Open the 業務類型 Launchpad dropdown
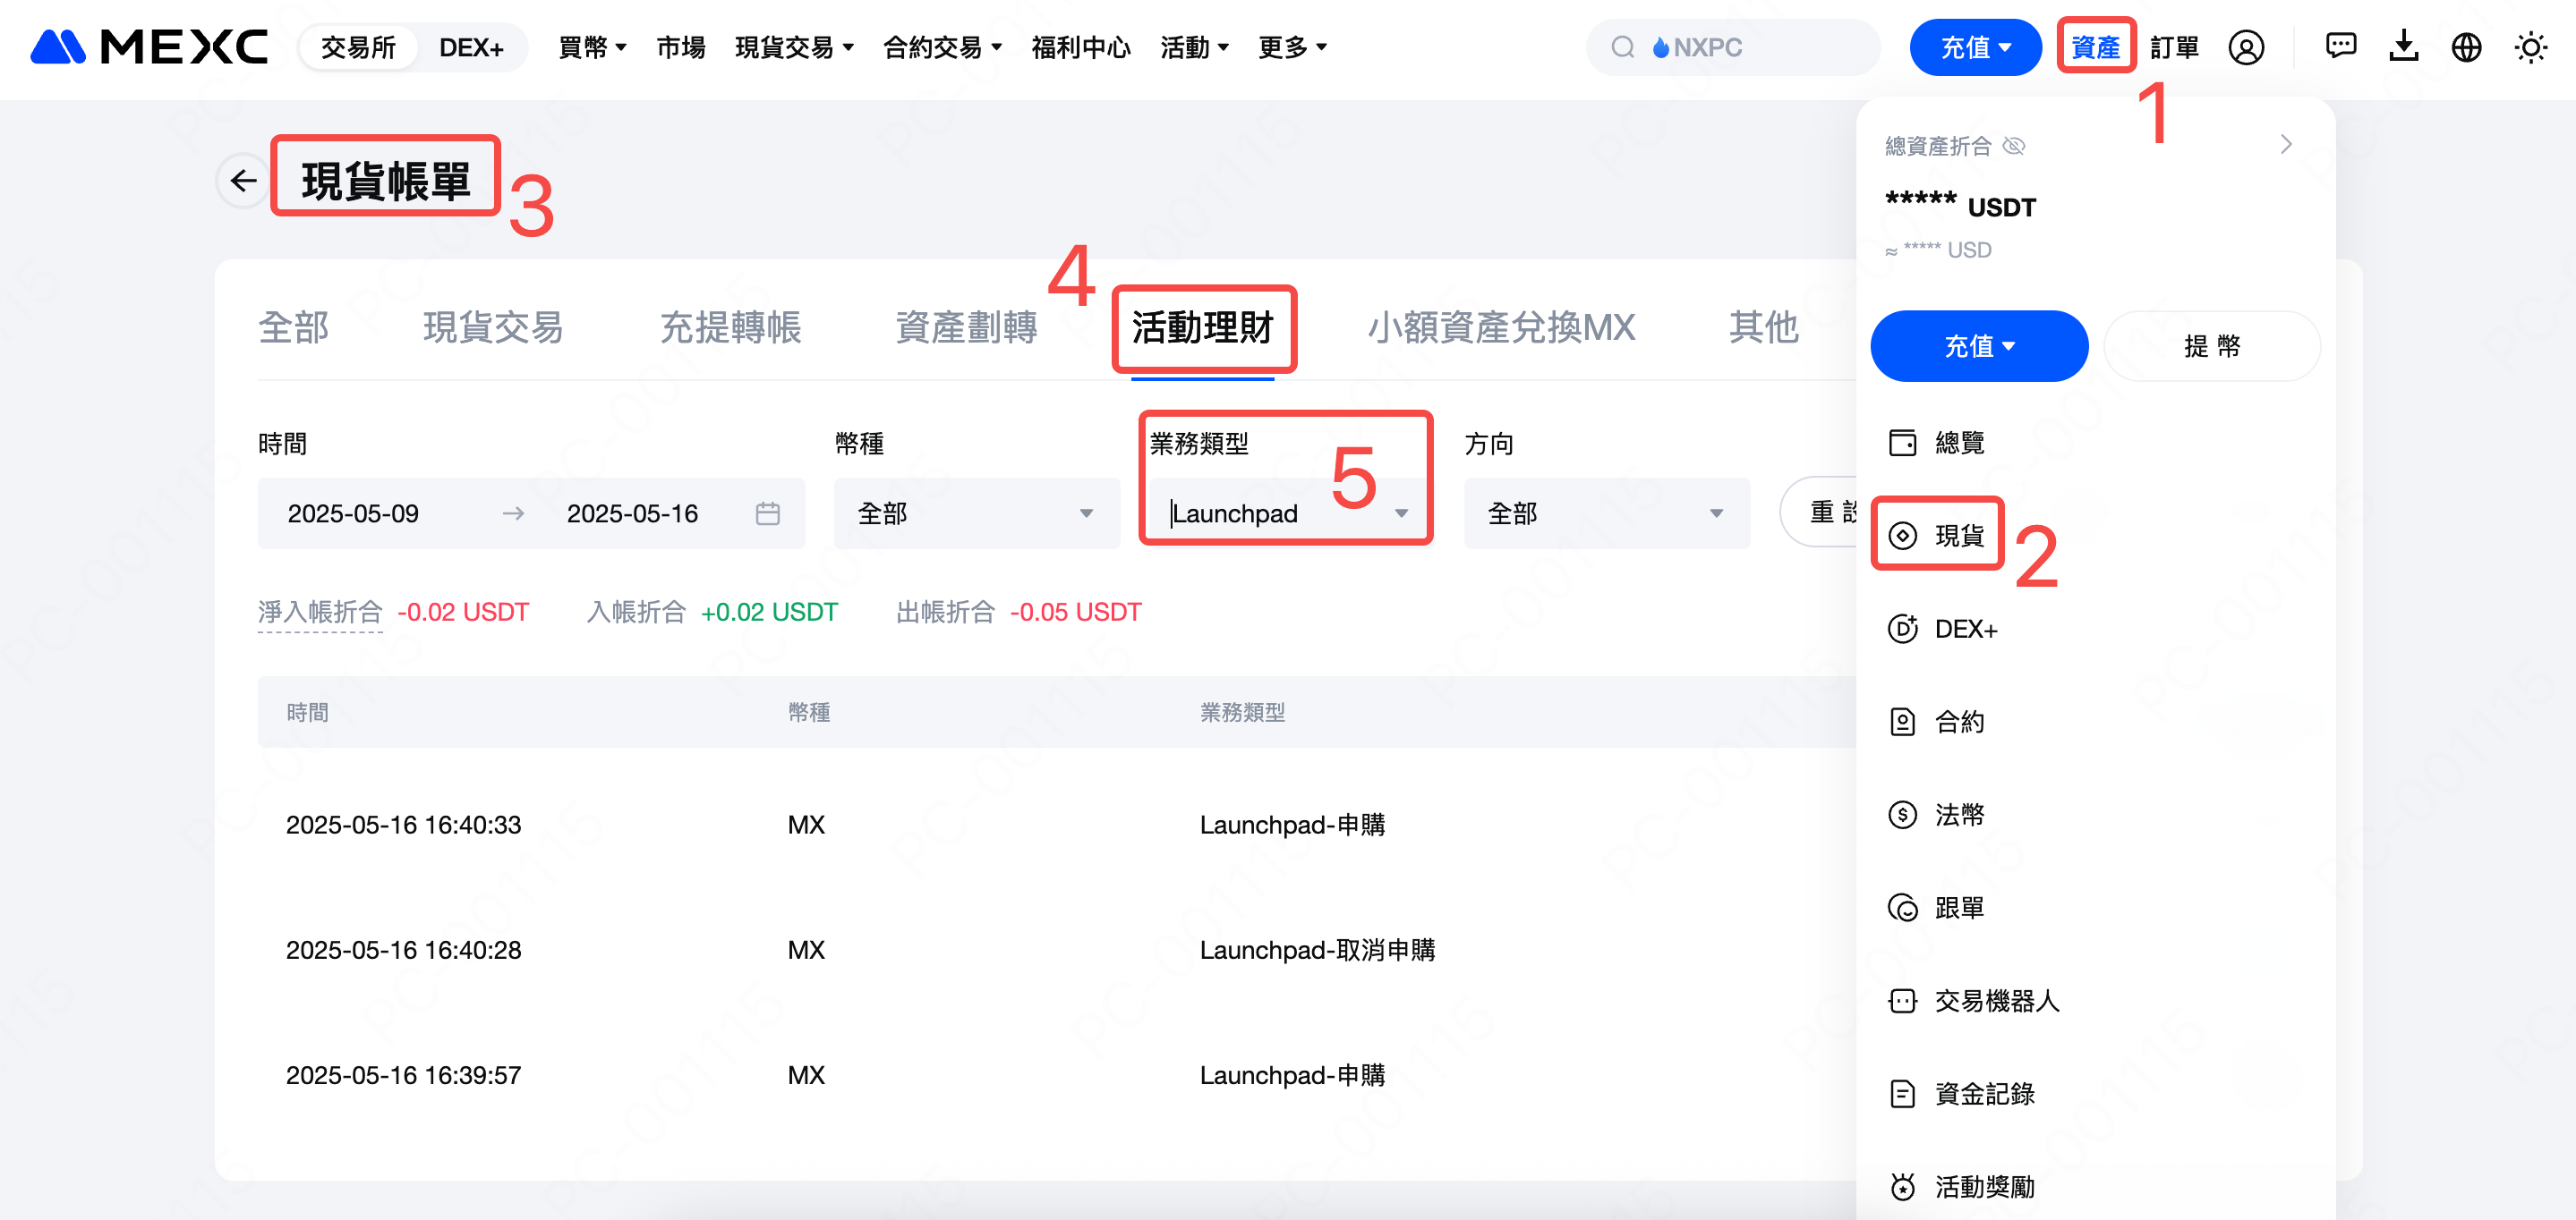 [x=1291, y=513]
